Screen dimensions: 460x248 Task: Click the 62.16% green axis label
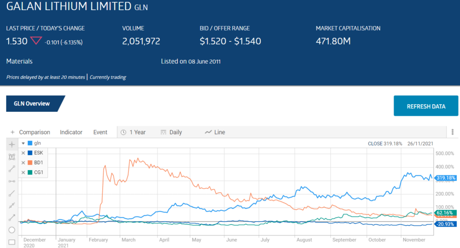pos(445,213)
